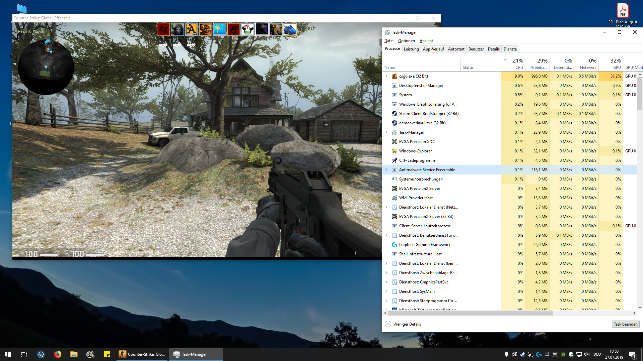Click the Logitech Gaming Framework icon
The height and width of the screenshot is (361, 643).
coord(395,245)
